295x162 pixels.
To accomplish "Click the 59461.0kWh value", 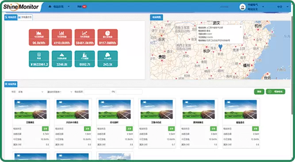I will (x=84, y=43).
